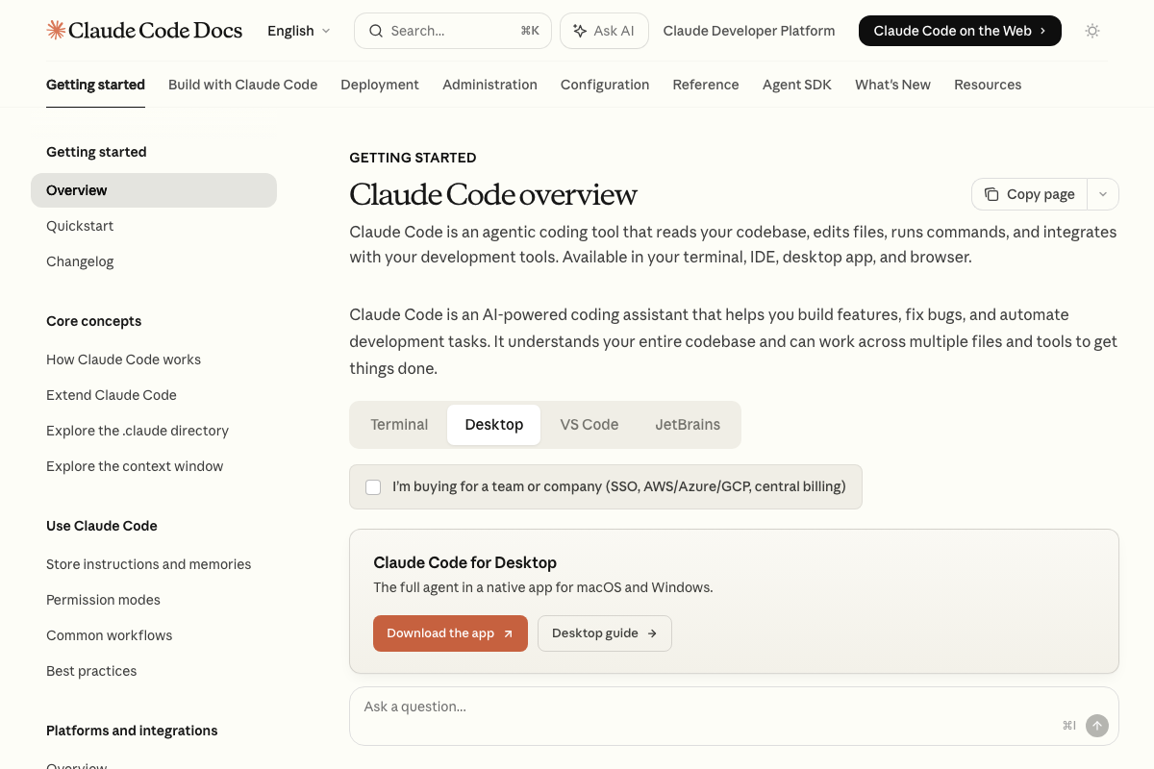
Task: Switch to the Deployment tab
Action: (x=380, y=85)
